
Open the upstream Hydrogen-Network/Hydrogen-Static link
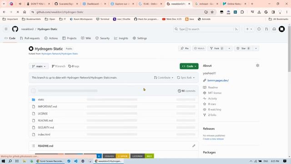pyautogui.click(x=60, y=54)
